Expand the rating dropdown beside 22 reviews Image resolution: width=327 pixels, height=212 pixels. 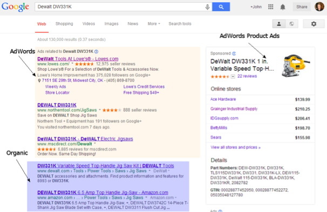(x=233, y=77)
